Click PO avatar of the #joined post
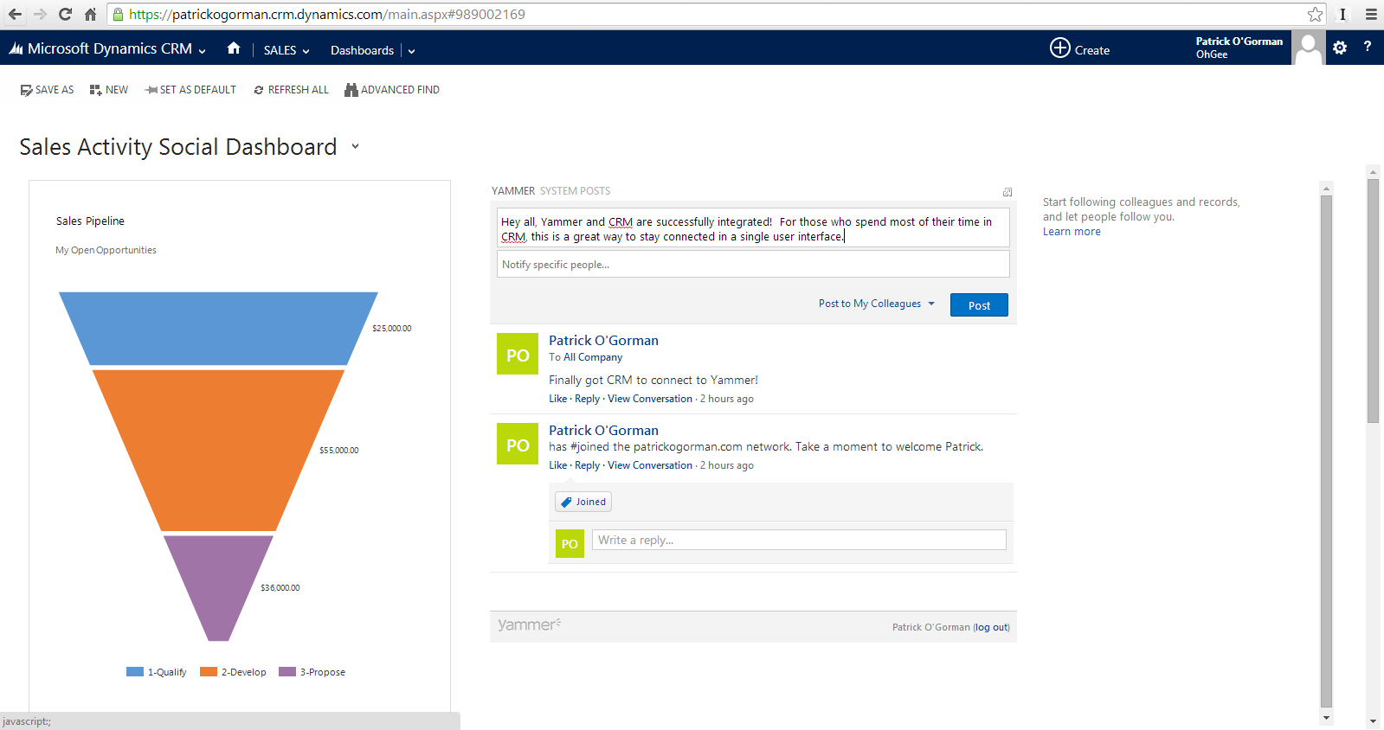Viewport: 1384px width, 730px height. coord(518,444)
